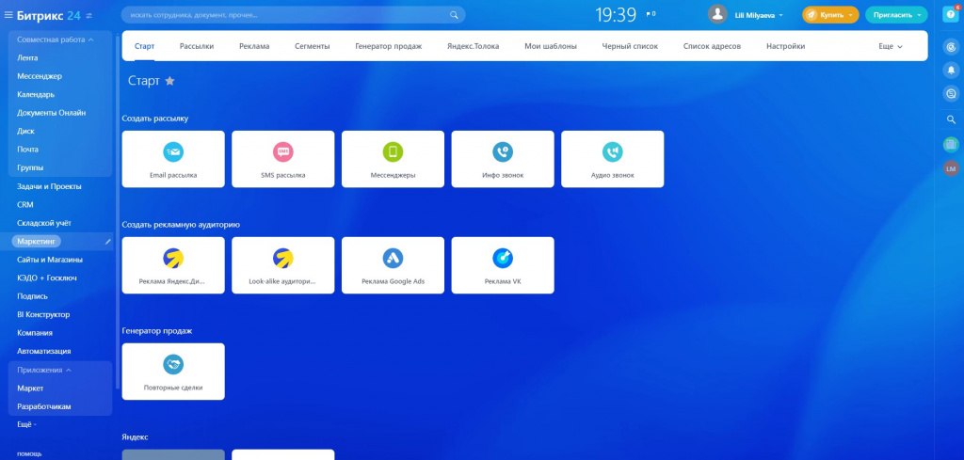Select the Мессенджеры mailing card
The height and width of the screenshot is (460, 964).
point(393,159)
